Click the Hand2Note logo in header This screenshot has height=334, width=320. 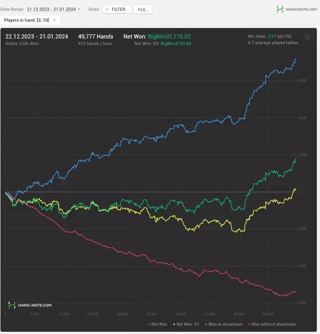click(297, 9)
